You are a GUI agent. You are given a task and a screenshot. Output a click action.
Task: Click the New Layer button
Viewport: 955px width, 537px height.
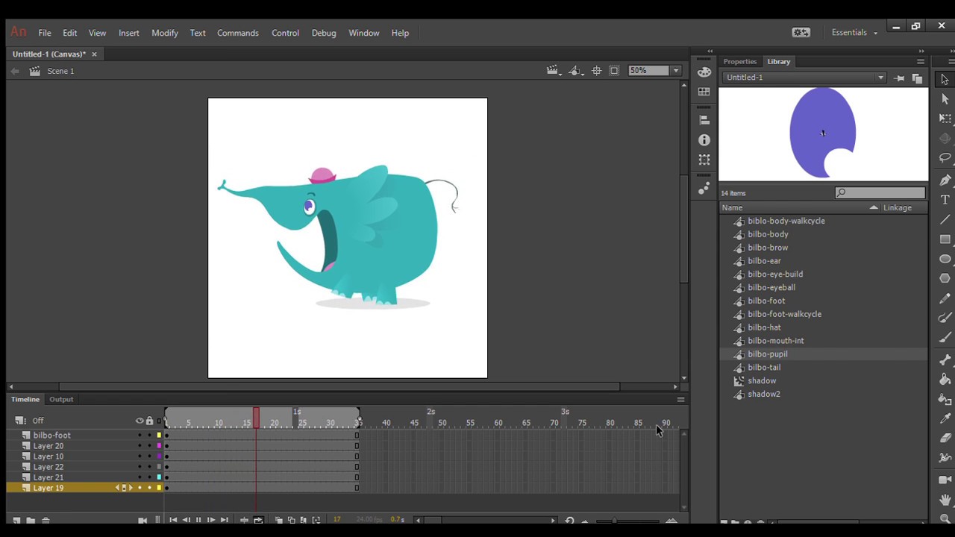(x=16, y=521)
